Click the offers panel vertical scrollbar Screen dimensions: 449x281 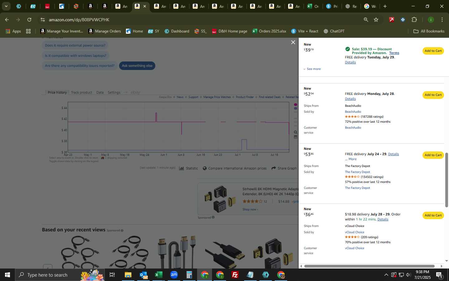pos(447,180)
